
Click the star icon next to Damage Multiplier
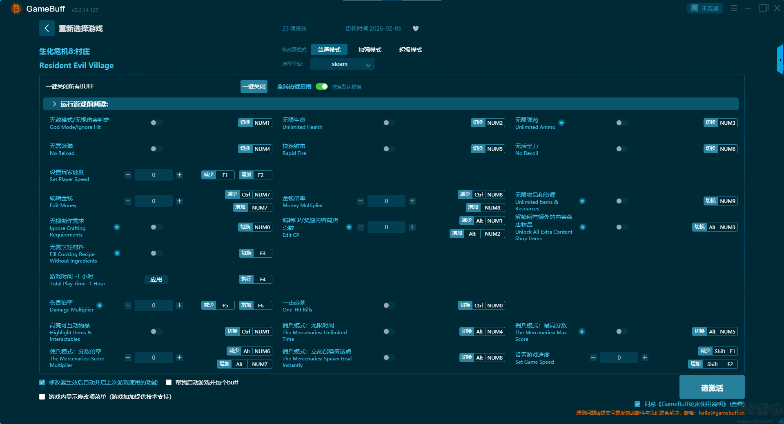point(100,305)
